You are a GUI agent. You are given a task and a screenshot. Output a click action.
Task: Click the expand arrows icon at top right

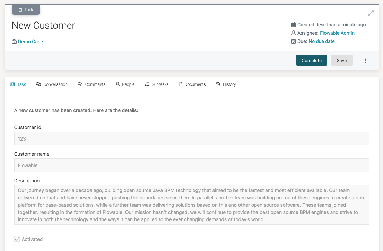(371, 14)
